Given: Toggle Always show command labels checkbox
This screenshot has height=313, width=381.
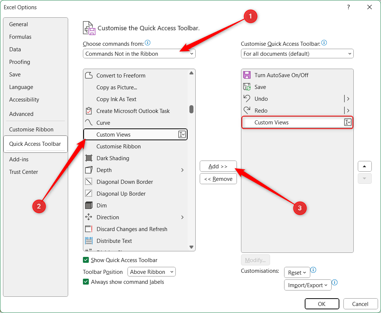Looking at the screenshot, I should pyautogui.click(x=86, y=282).
